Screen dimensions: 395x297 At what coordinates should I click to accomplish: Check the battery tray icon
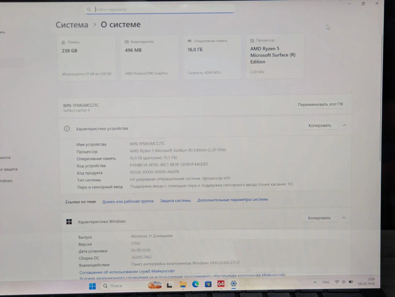351,282
